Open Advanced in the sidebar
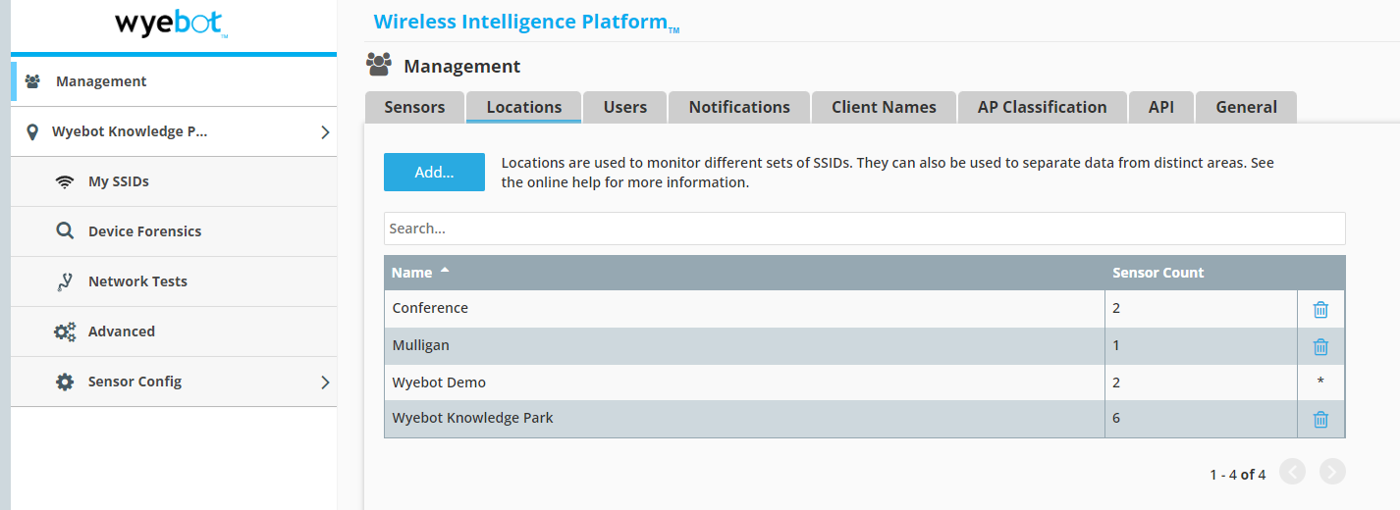Screen dimensions: 1400x510 (173, 331)
